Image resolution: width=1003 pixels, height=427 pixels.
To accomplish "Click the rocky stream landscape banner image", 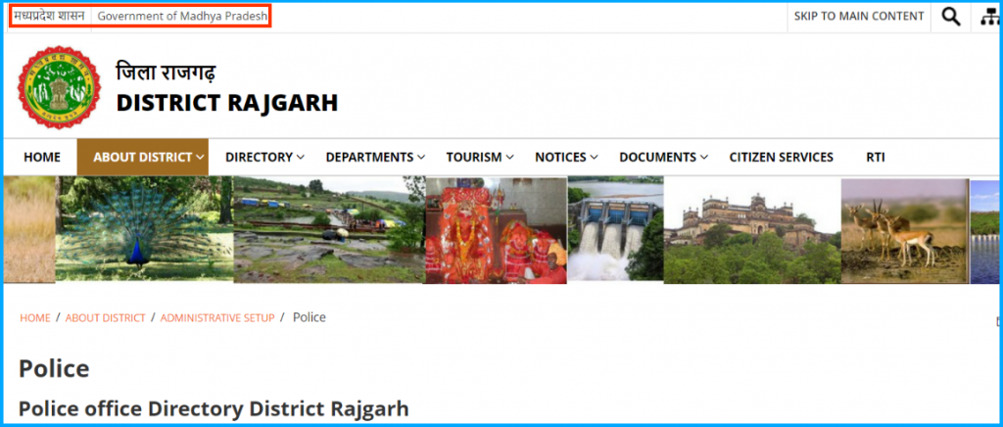I will tap(329, 229).
